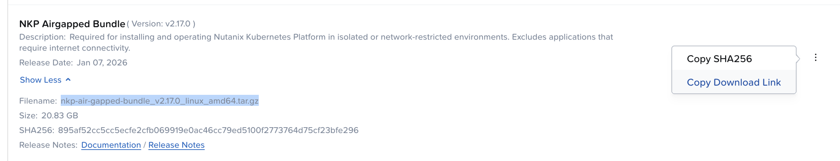The height and width of the screenshot is (161, 840).
Task: Choose Copy Download Link menu entry
Action: (734, 82)
